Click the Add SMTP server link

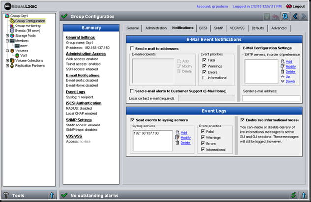point(289,61)
